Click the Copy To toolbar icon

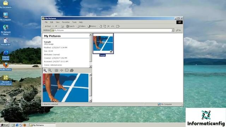pos(105,26)
